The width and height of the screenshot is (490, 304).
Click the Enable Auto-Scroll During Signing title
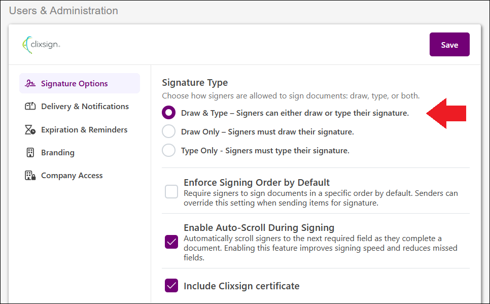pos(259,227)
